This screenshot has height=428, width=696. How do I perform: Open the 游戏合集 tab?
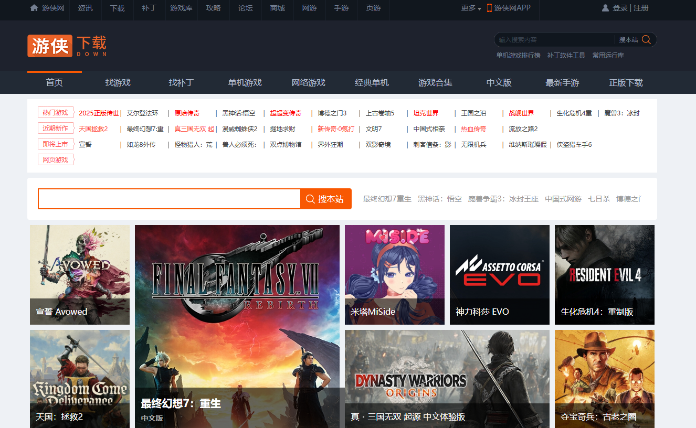(435, 82)
